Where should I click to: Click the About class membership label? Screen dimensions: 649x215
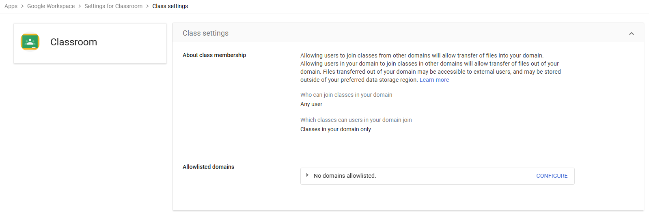point(214,55)
